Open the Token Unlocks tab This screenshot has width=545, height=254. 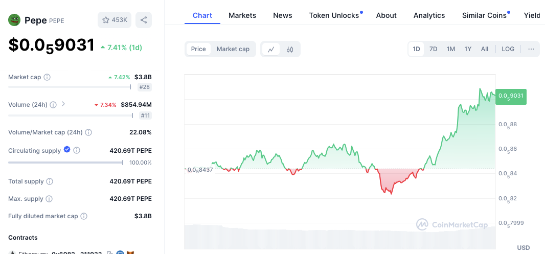(334, 15)
